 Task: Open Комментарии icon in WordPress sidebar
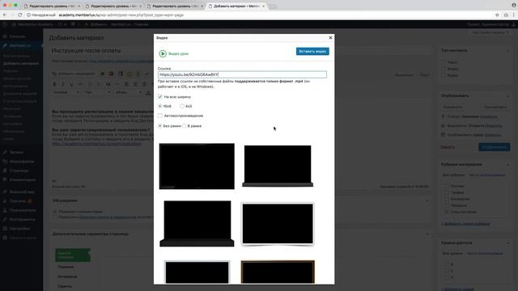pyautogui.click(x=5, y=179)
